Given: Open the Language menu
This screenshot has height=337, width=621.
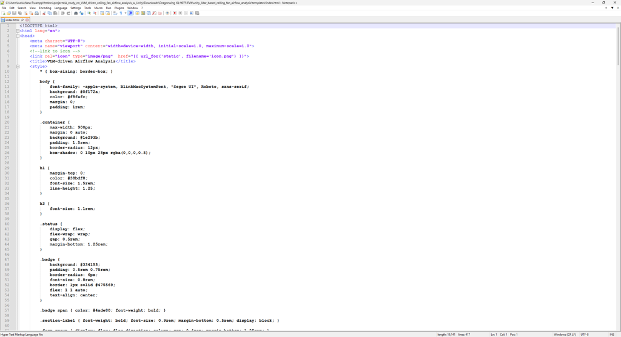Looking at the screenshot, I should 61,8.
